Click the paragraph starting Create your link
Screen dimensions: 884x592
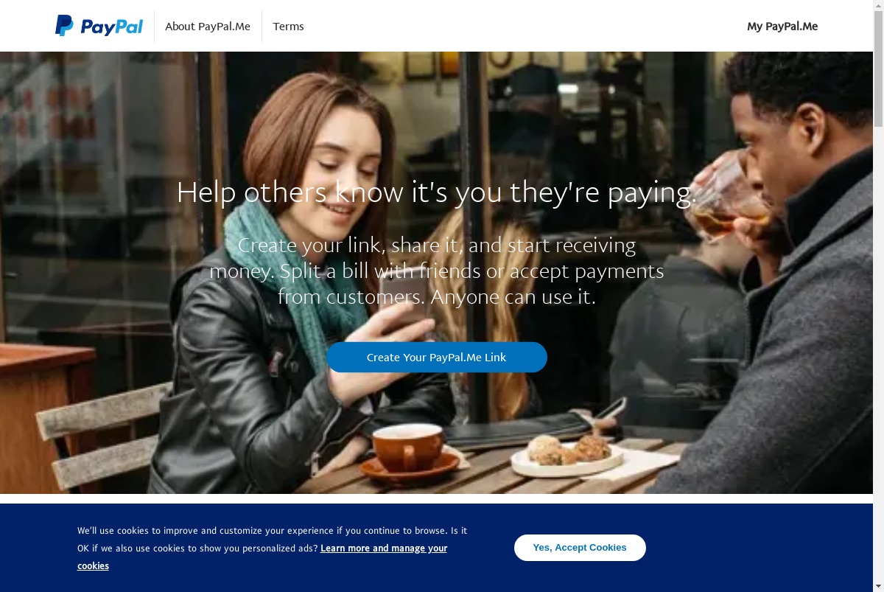437,271
